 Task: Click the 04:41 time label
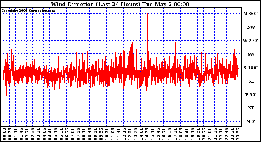point(50,134)
